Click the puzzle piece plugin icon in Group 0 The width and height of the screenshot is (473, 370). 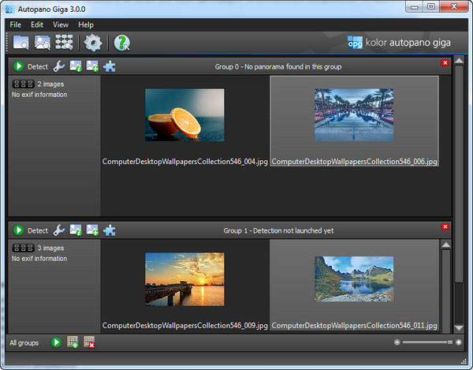coord(109,67)
